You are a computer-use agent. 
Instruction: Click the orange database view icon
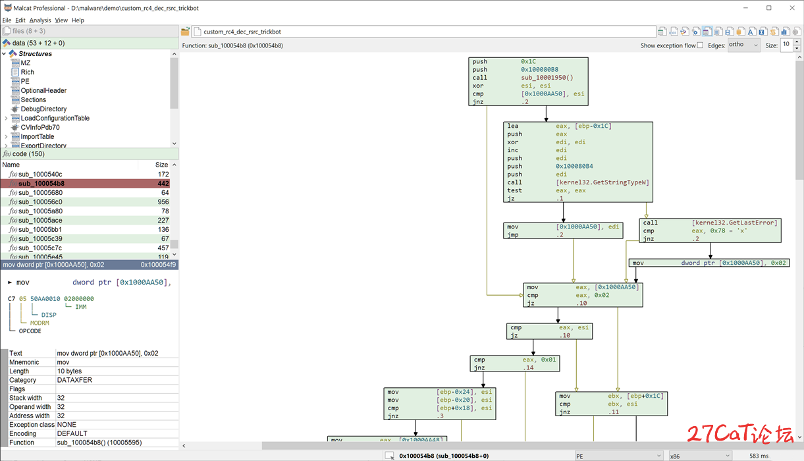click(x=740, y=32)
